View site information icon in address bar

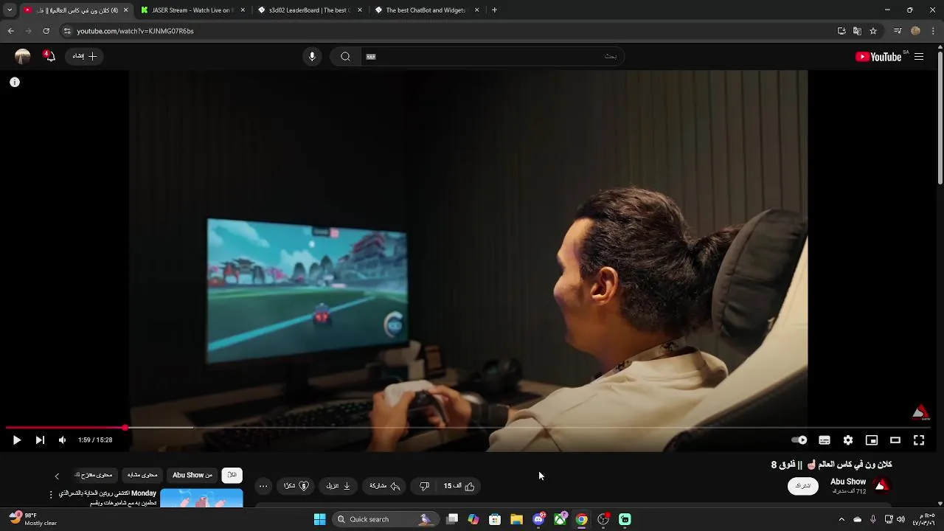(x=67, y=31)
